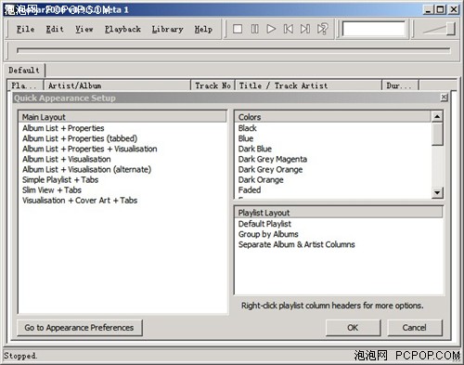Click the Stop playback button
The height and width of the screenshot is (365, 464).
click(238, 29)
